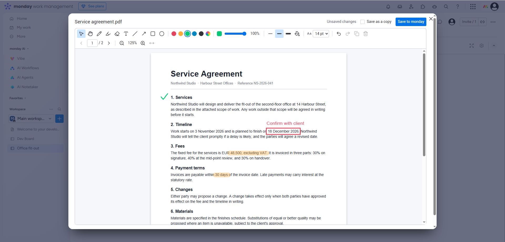Undo the last annotation
Viewport: 505px width, 242px height.
point(339,34)
